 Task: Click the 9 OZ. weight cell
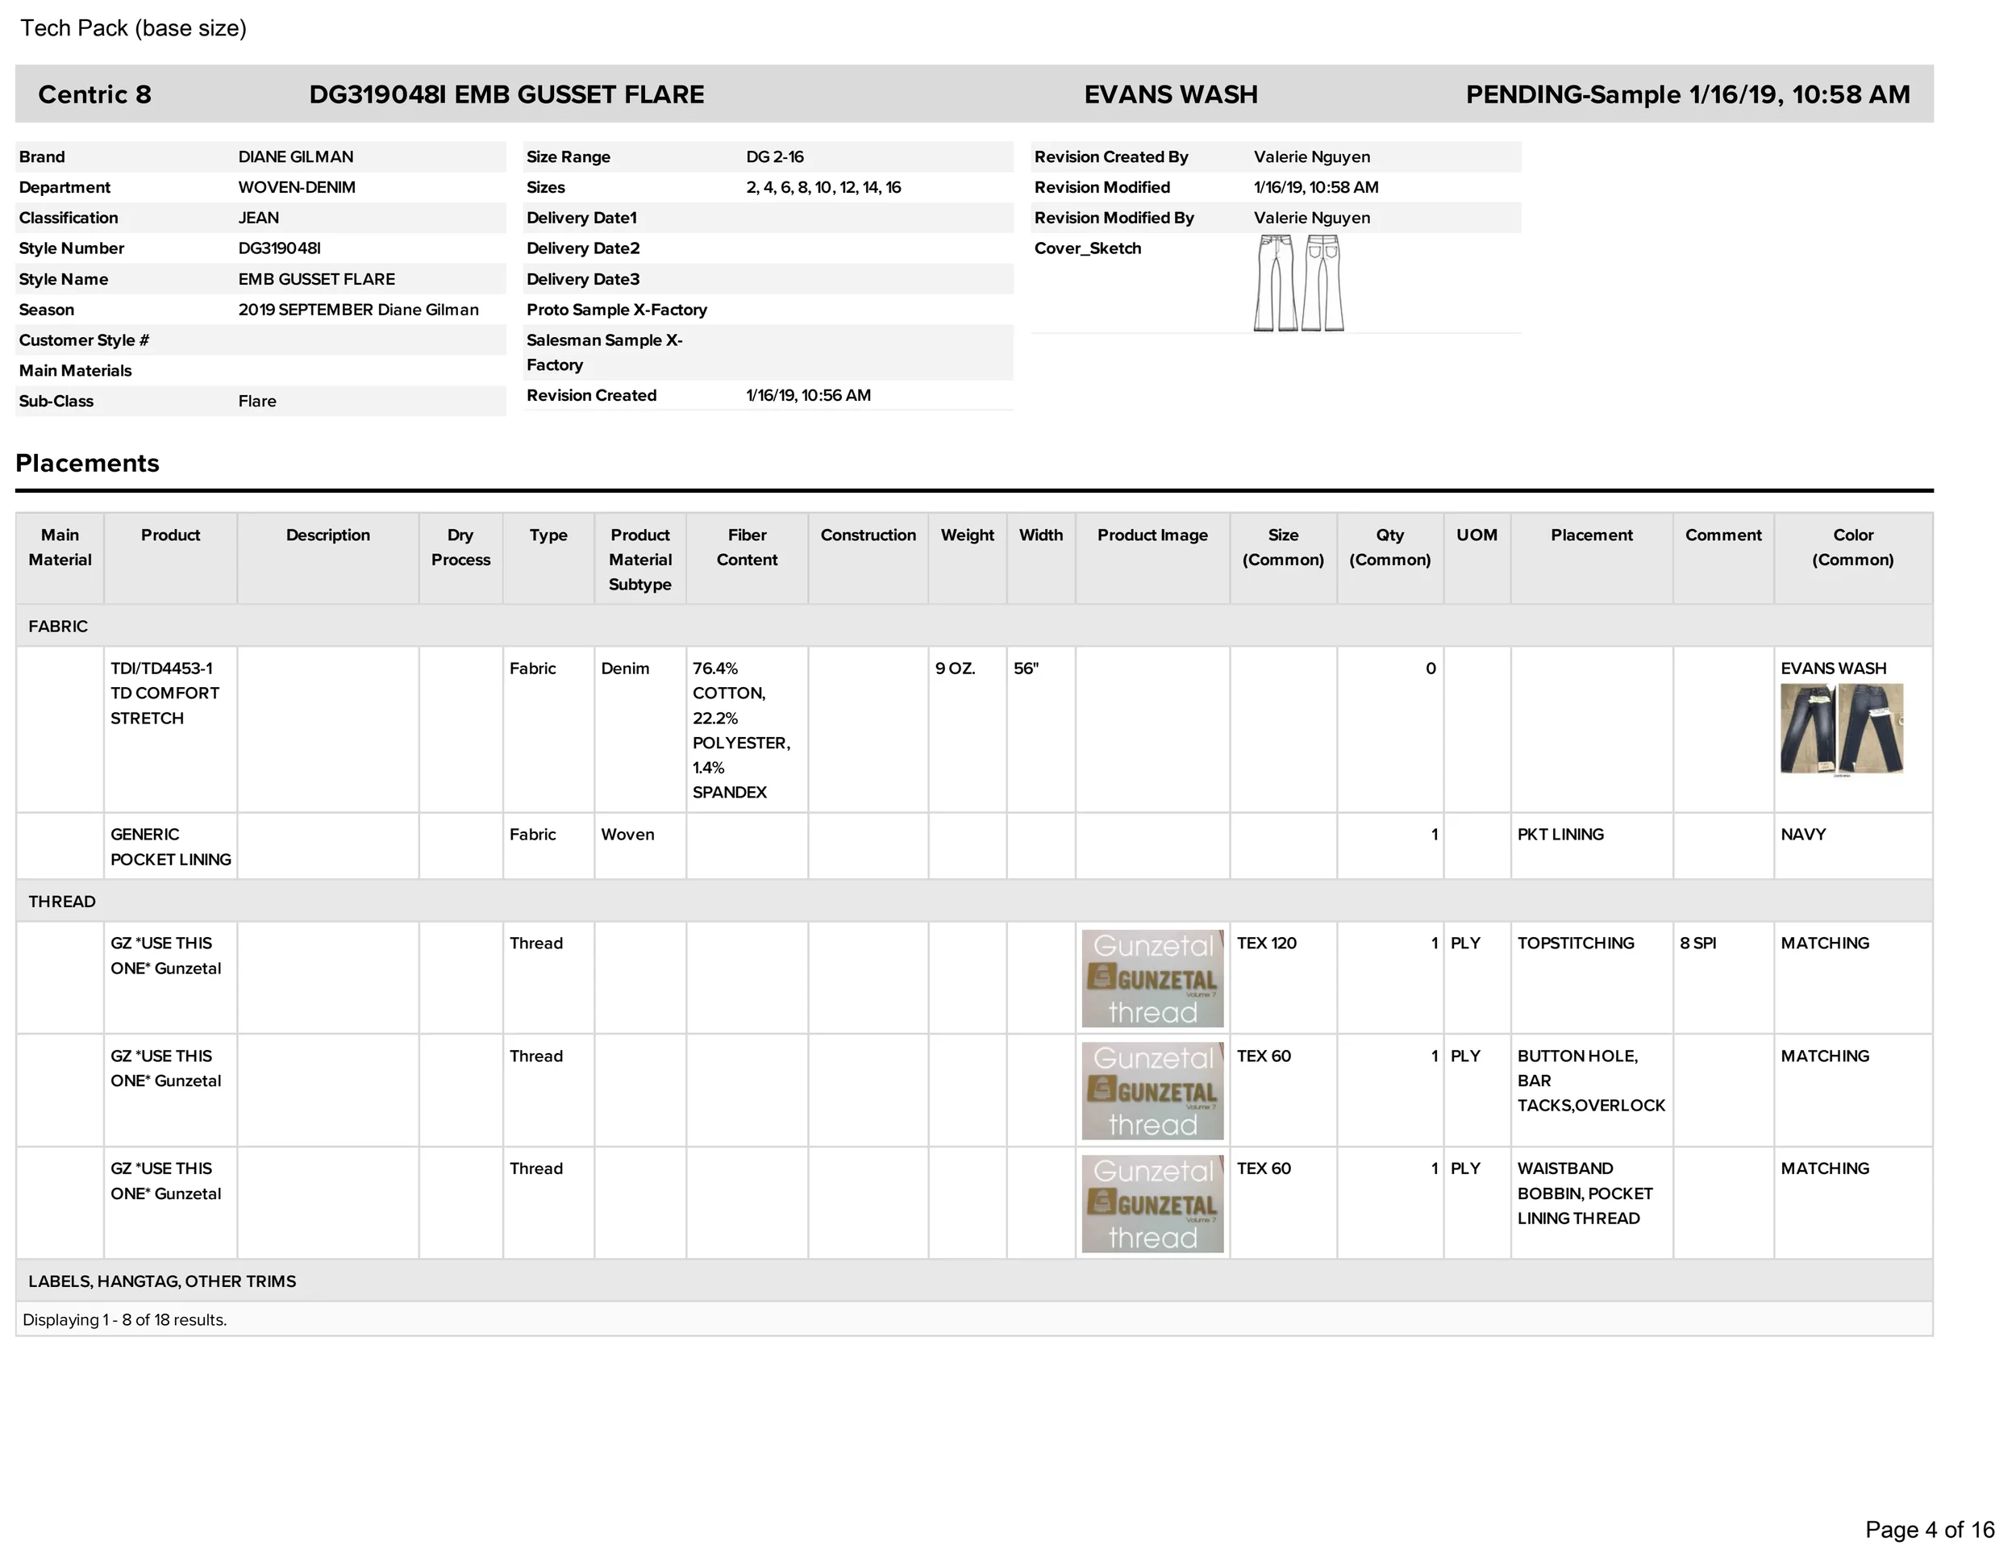(968, 730)
